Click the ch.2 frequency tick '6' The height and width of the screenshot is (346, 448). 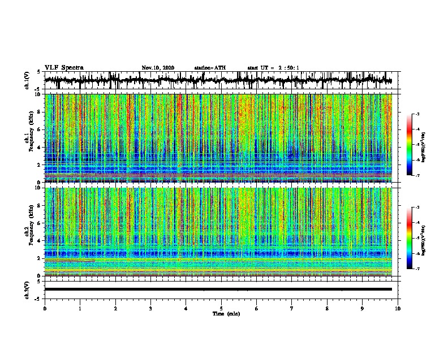pyautogui.click(x=40, y=223)
